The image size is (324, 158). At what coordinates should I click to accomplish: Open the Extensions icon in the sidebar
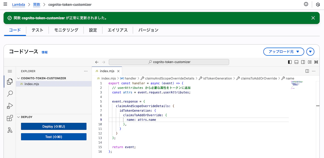[x=10, y=118]
